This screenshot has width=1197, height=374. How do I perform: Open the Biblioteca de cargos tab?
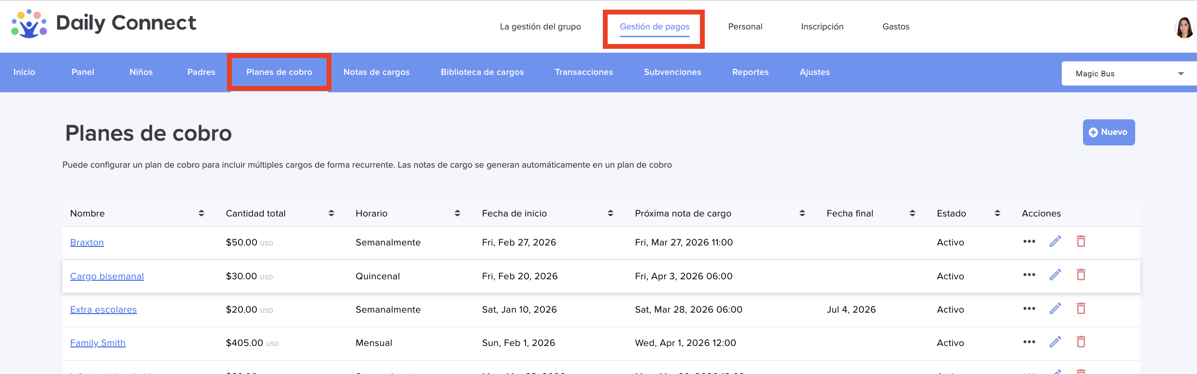[482, 72]
